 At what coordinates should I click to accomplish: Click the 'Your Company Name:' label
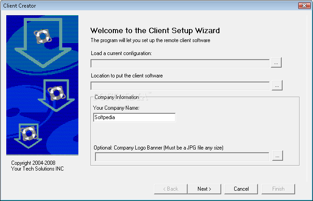pyautogui.click(x=116, y=108)
